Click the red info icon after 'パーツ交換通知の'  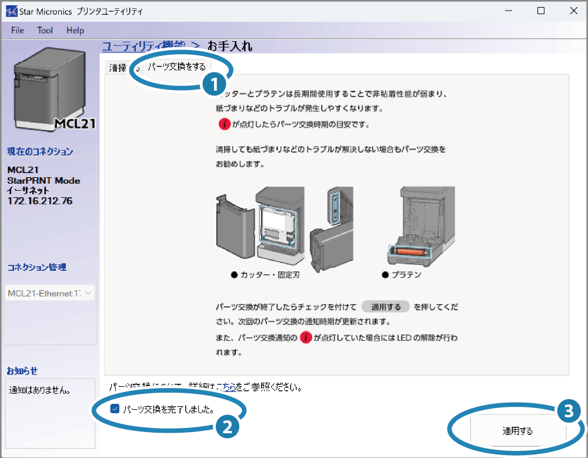(x=306, y=337)
